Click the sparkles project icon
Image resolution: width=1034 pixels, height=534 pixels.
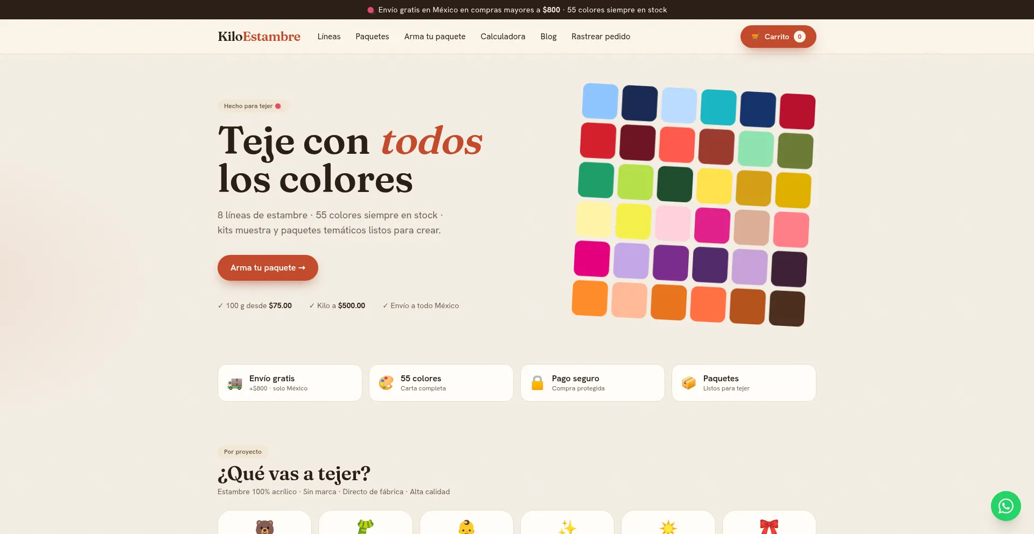tap(567, 527)
